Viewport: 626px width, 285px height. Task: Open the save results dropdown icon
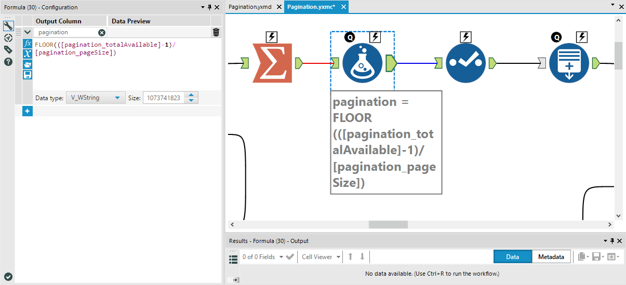[x=597, y=257]
